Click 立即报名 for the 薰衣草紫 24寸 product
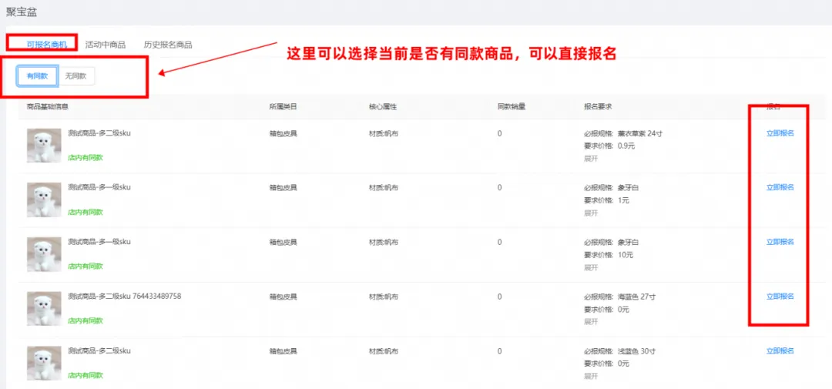Image resolution: width=832 pixels, height=389 pixels. click(x=780, y=133)
